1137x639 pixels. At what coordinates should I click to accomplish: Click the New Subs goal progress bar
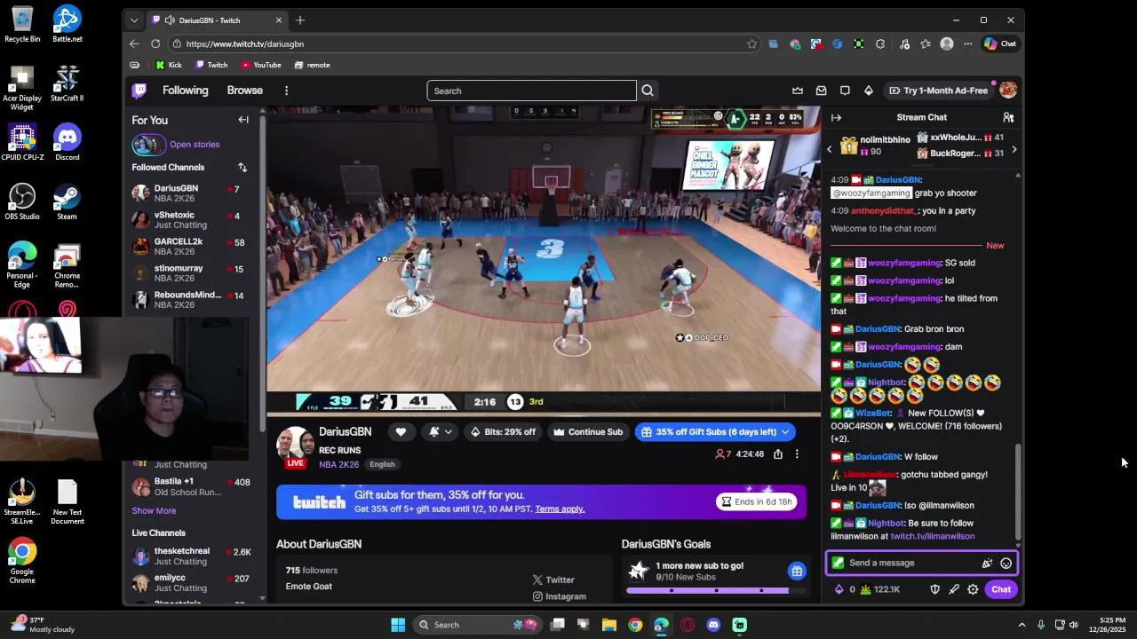tap(715, 591)
